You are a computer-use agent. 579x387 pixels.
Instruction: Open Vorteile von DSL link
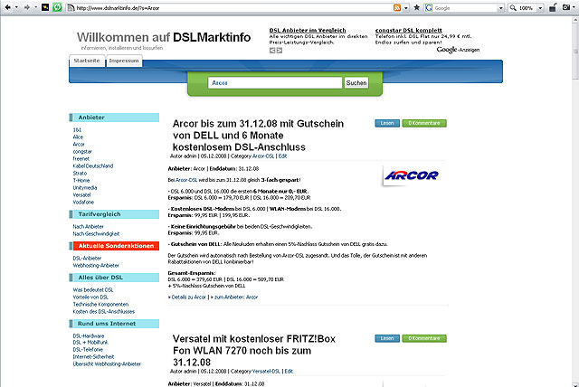90,297
